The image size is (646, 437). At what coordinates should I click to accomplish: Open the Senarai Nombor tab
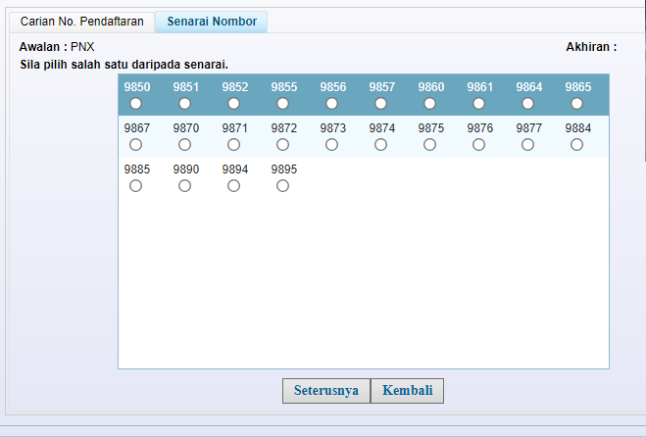click(x=212, y=22)
